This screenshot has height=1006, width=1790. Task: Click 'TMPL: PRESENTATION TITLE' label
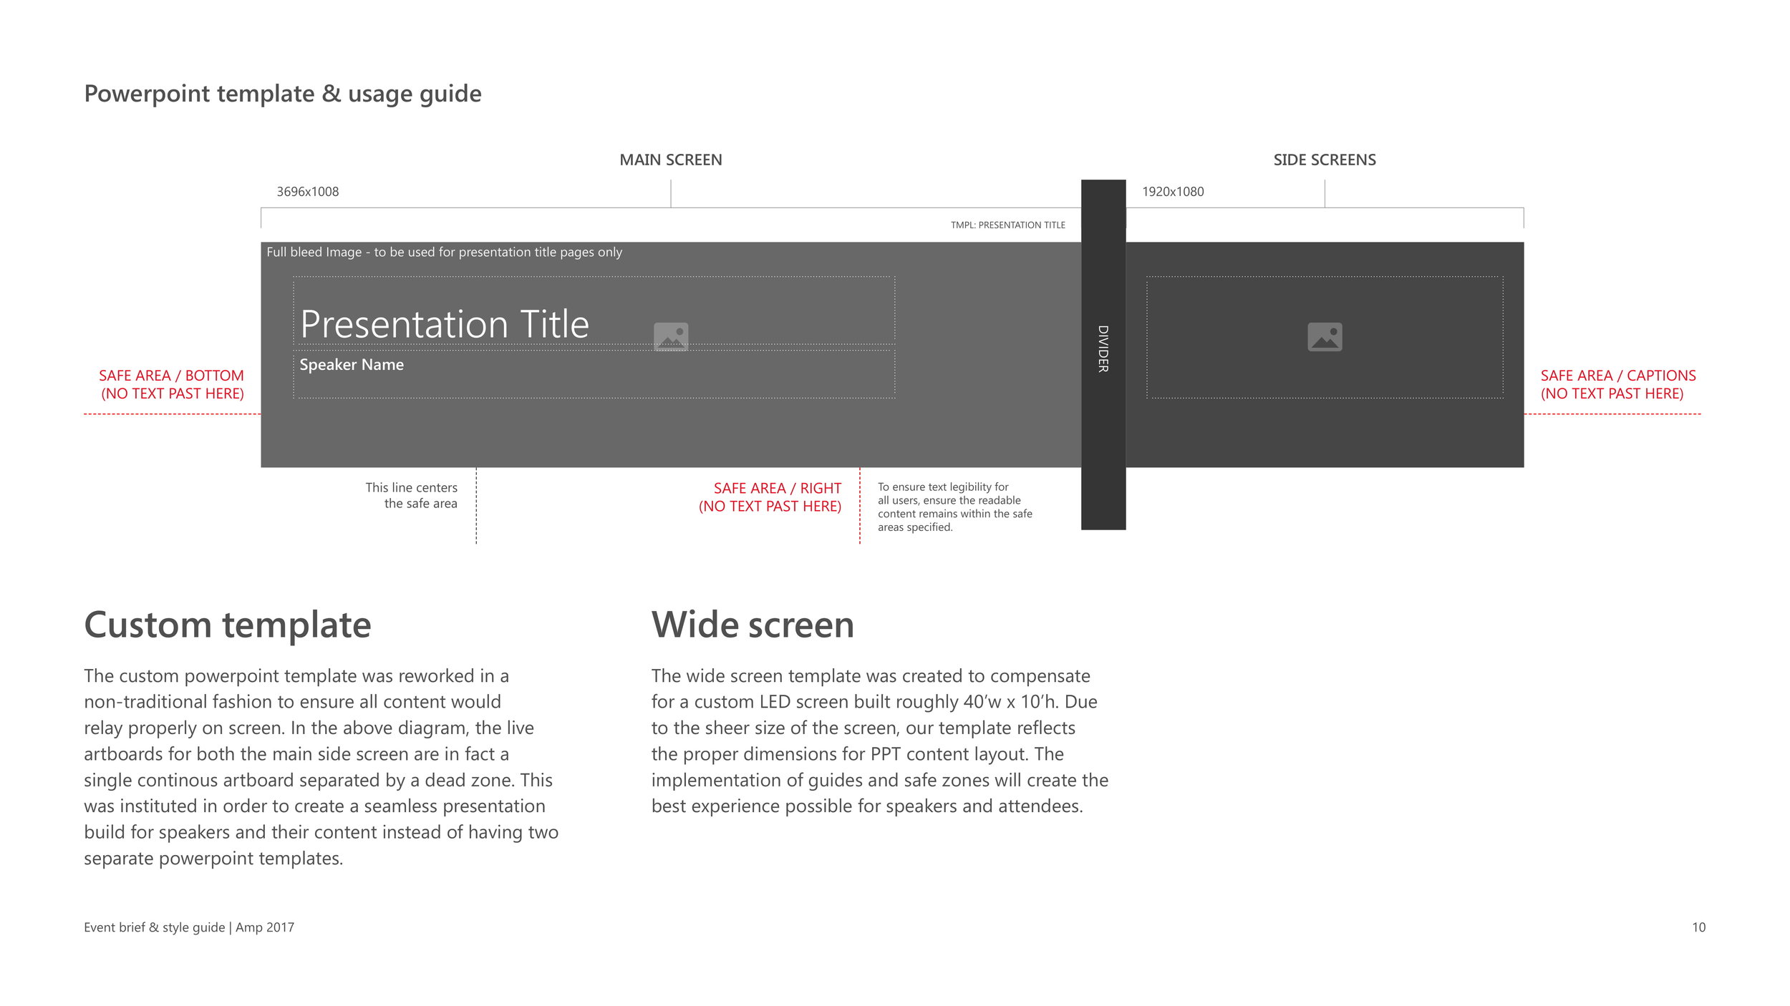click(1008, 225)
